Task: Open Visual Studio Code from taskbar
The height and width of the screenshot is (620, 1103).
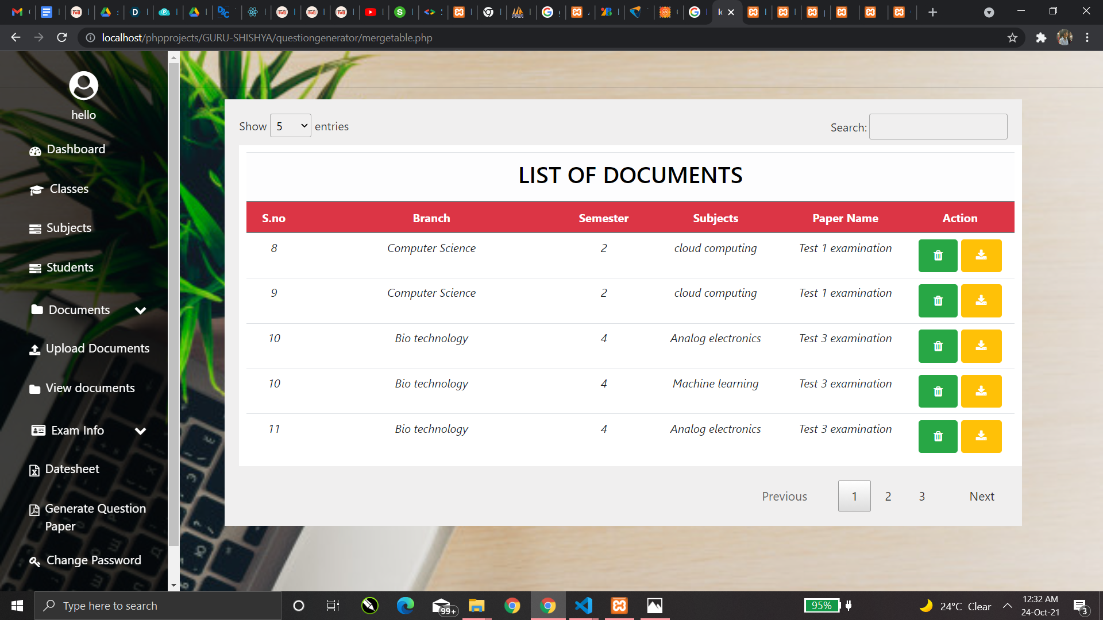Action: click(584, 606)
